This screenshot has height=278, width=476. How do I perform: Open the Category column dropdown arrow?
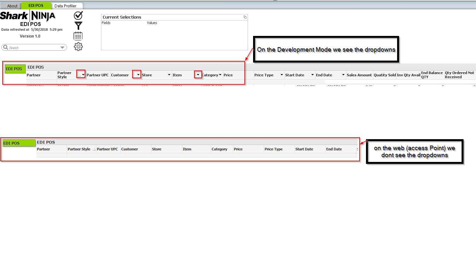tap(220, 75)
